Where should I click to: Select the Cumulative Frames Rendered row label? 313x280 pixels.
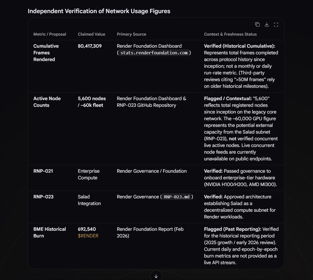46,53
